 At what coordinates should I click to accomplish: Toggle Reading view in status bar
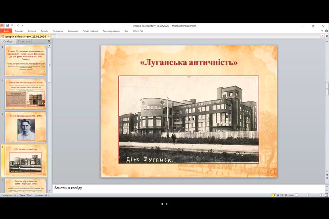[x=282, y=195]
